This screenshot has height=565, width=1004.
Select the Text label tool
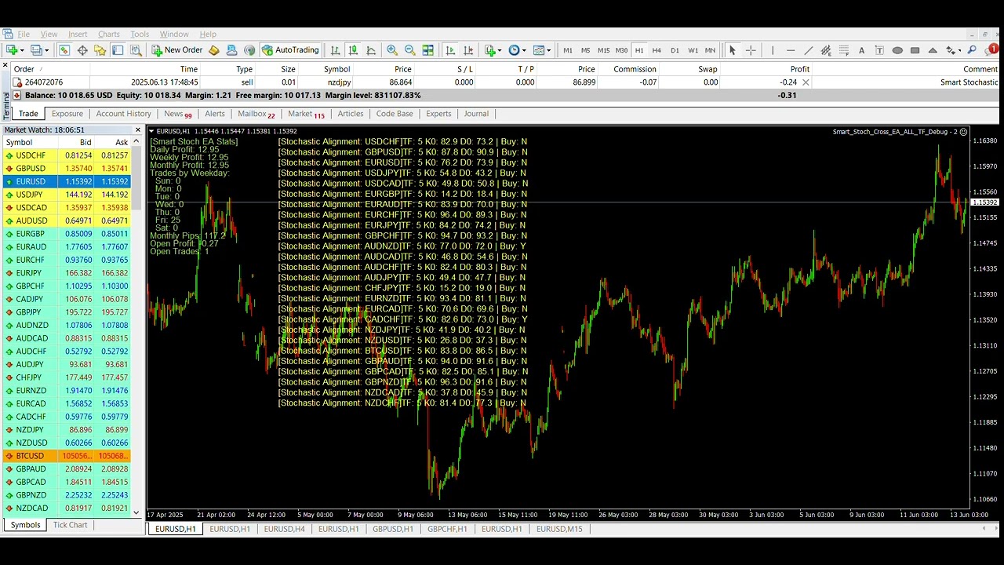click(x=861, y=50)
